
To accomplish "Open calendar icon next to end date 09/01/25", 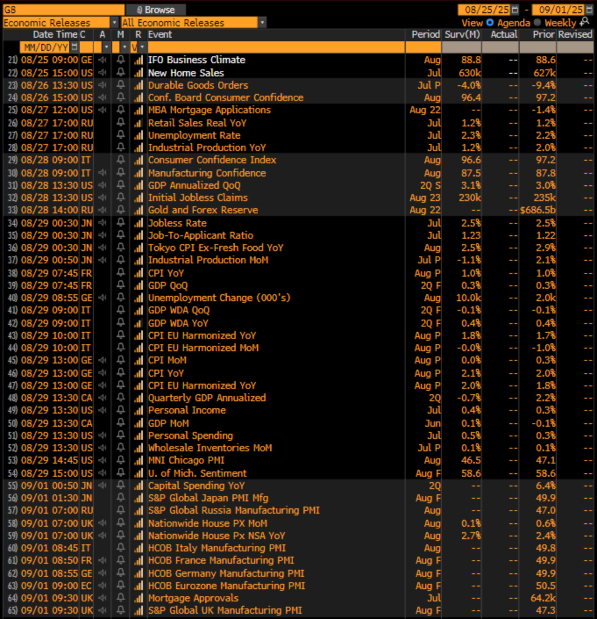I will click(x=589, y=10).
